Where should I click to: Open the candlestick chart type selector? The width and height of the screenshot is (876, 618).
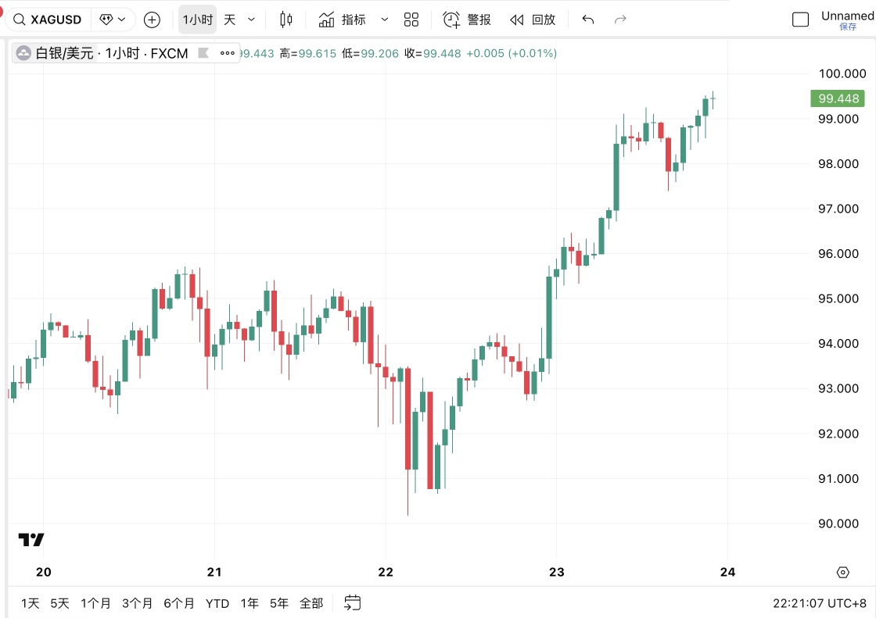click(285, 20)
